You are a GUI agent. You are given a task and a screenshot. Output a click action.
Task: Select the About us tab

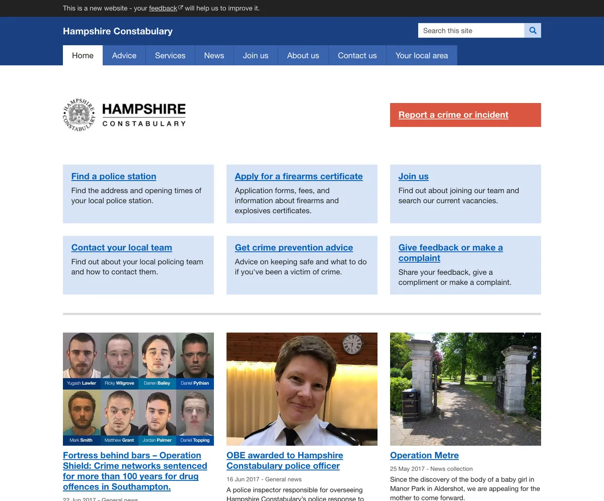tap(303, 55)
